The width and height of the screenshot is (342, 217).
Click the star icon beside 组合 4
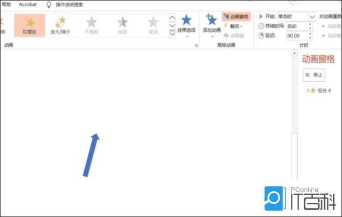click(x=313, y=90)
